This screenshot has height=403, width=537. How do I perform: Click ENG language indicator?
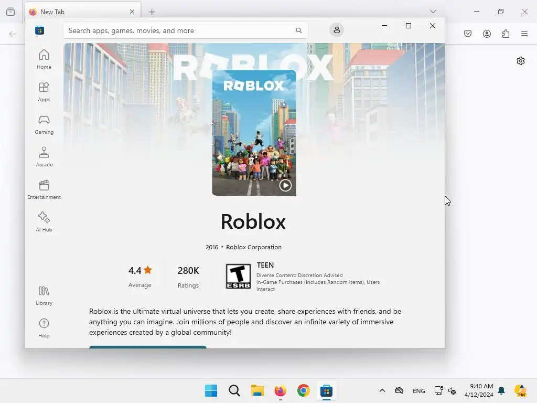(419, 390)
